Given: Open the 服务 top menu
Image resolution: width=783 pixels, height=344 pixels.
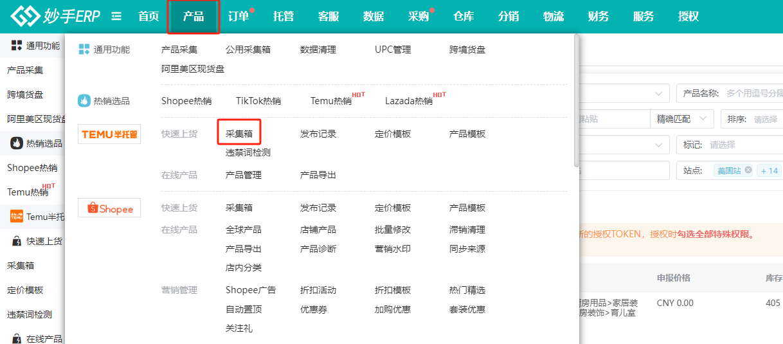Looking at the screenshot, I should (643, 17).
